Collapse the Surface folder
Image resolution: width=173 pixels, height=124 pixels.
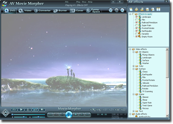(133, 69)
